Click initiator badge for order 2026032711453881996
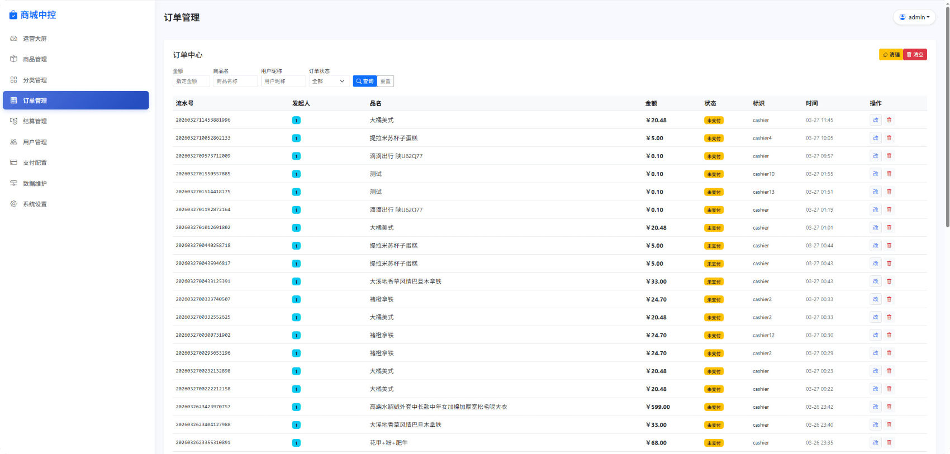The width and height of the screenshot is (950, 454). click(296, 120)
